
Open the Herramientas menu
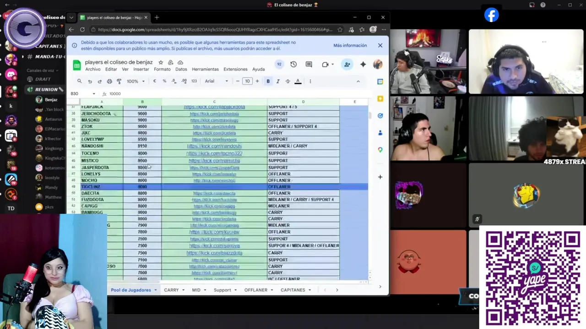point(205,69)
